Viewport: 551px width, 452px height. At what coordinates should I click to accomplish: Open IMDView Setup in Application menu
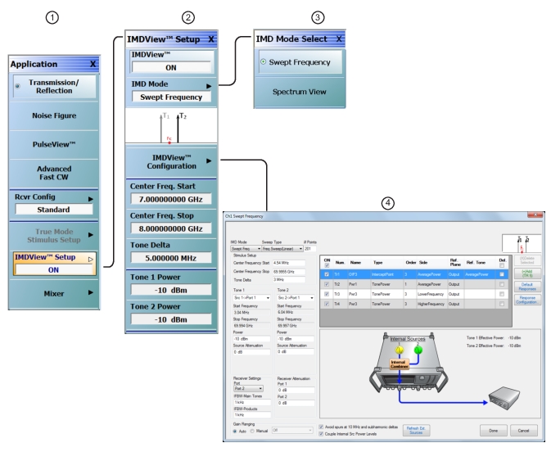(x=54, y=264)
